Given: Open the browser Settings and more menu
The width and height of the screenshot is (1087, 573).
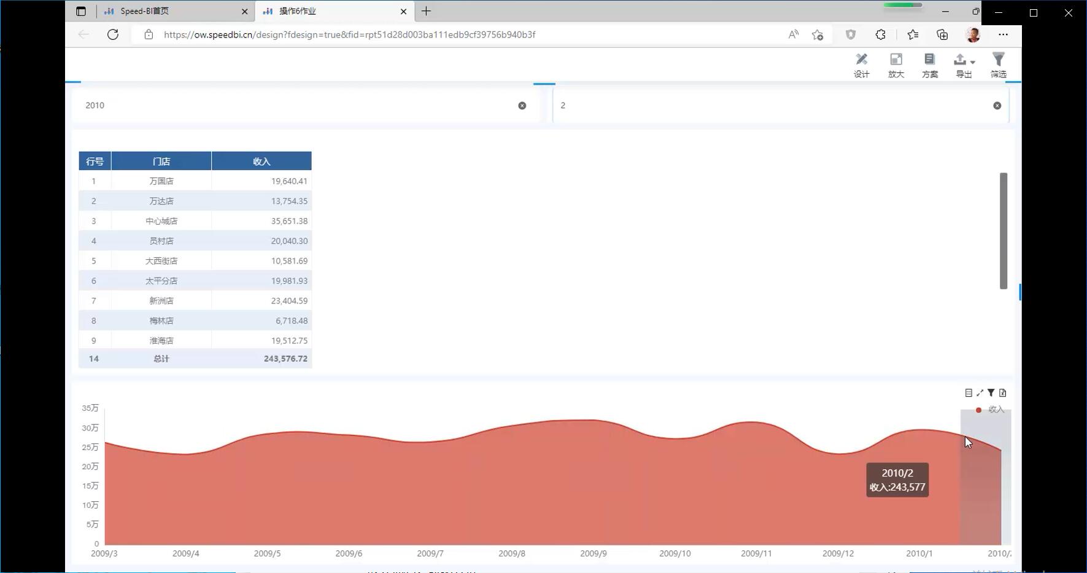Looking at the screenshot, I should point(1003,35).
